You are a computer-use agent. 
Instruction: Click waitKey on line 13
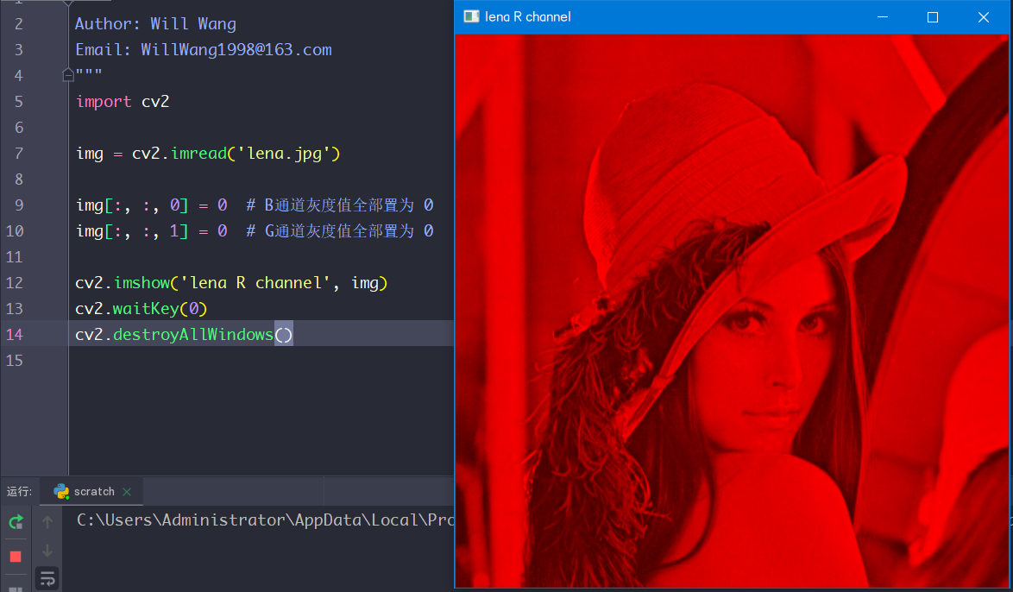pyautogui.click(x=145, y=308)
